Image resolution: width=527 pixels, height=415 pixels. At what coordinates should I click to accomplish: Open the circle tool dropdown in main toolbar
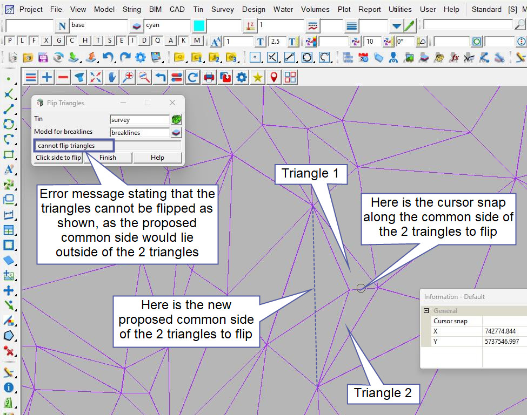pyautogui.click(x=307, y=58)
